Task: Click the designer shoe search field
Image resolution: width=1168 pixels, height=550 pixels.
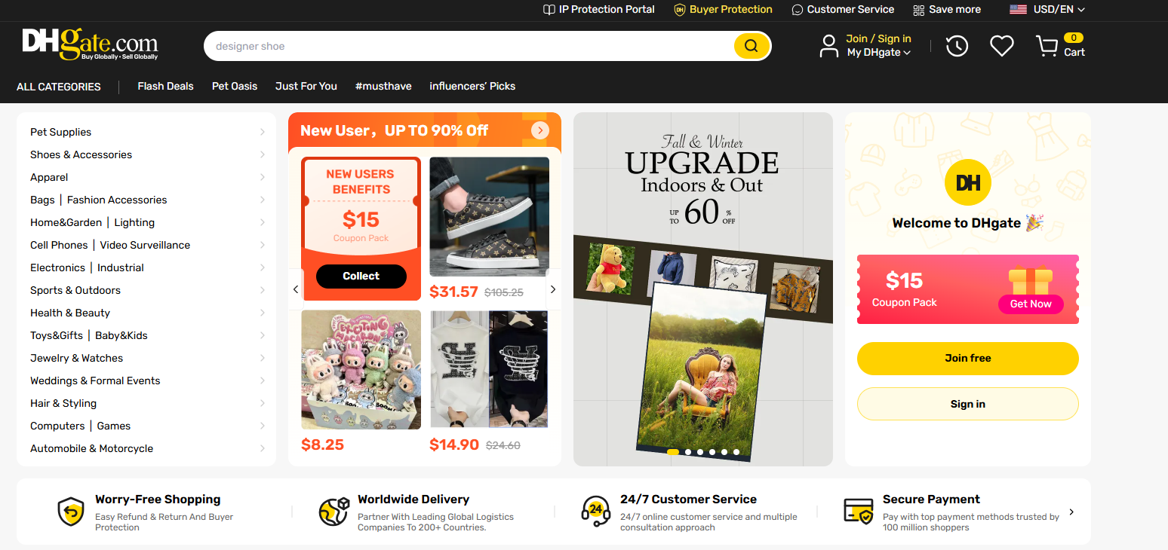Action: tap(468, 46)
